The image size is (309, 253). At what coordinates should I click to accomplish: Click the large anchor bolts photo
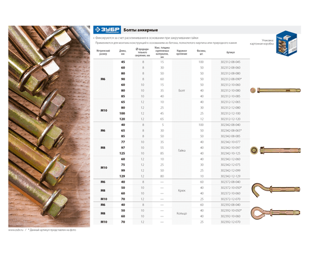tap(49, 126)
